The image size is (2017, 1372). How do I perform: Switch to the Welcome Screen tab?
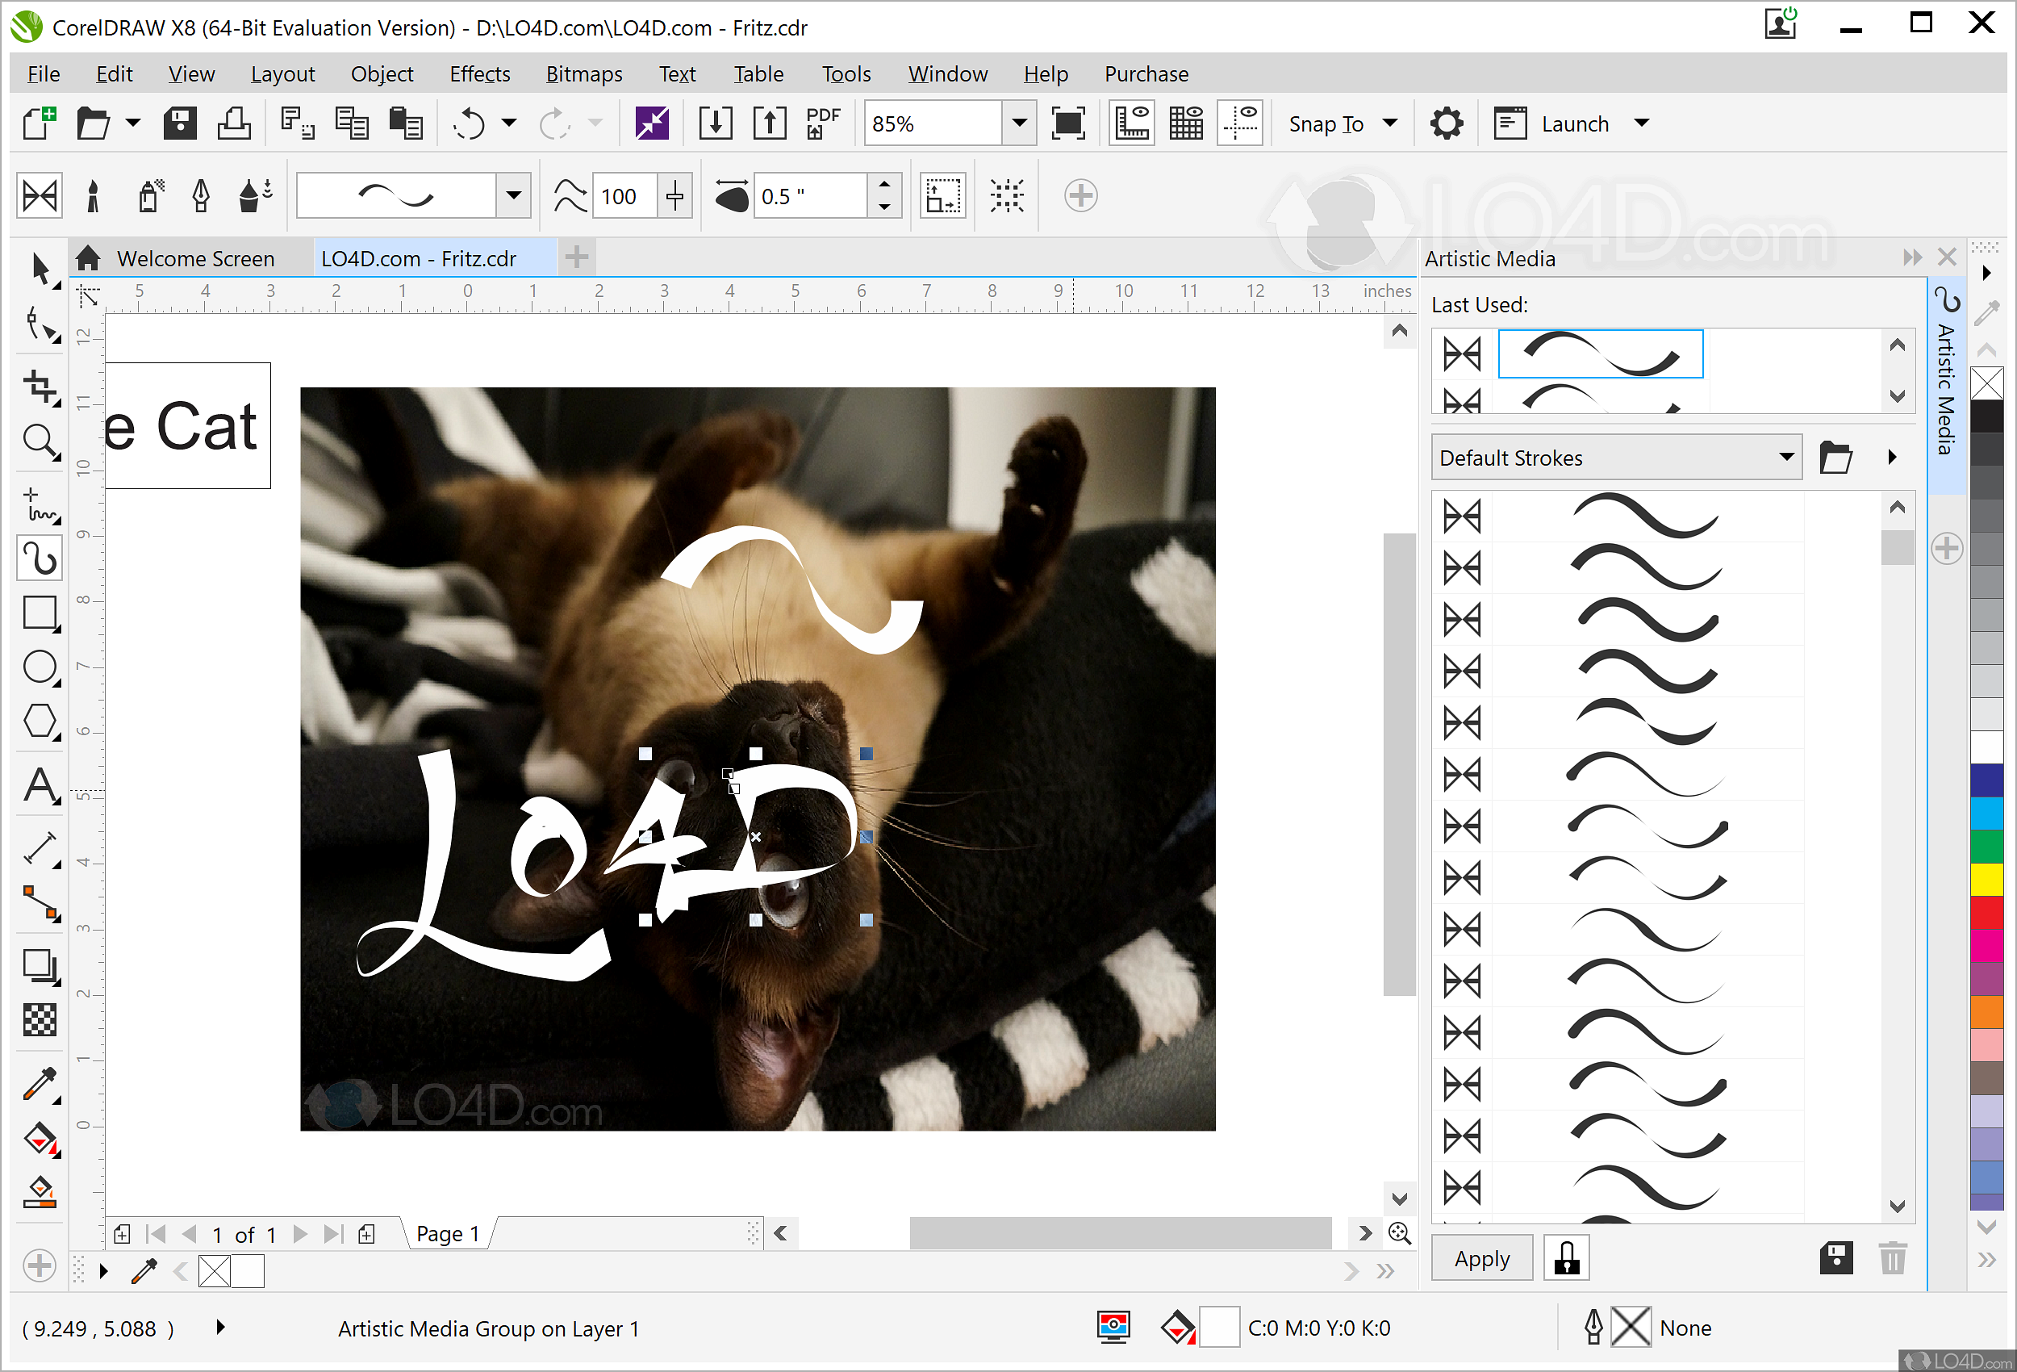pyautogui.click(x=194, y=259)
